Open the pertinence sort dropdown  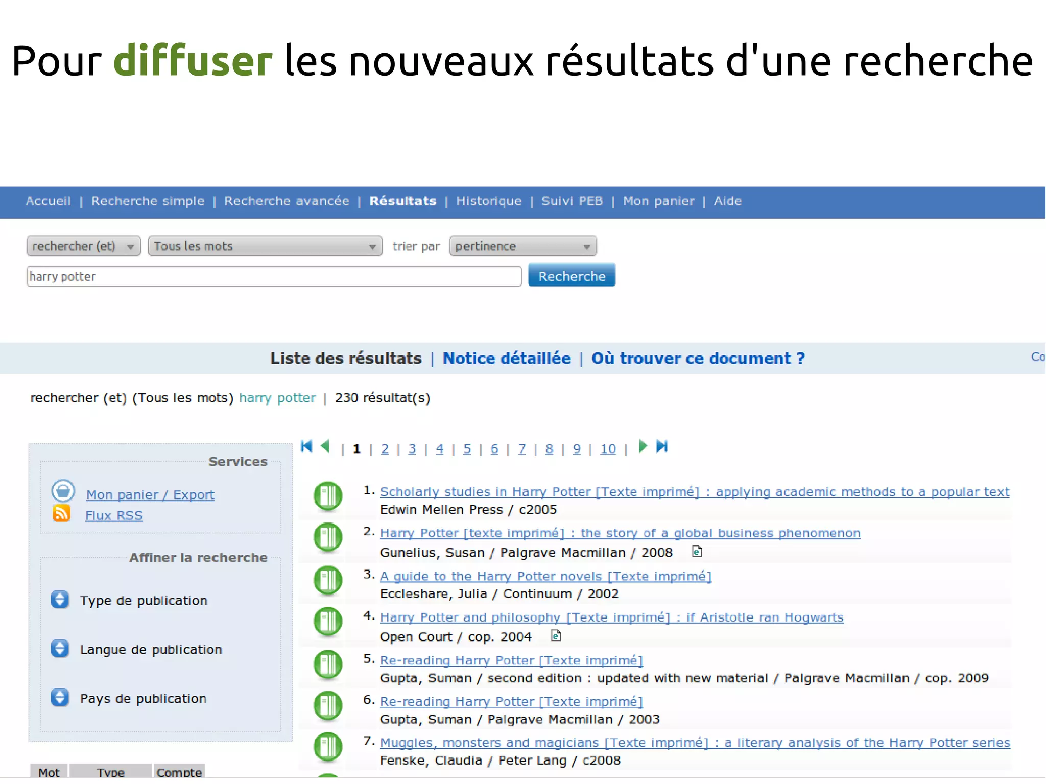pos(523,246)
